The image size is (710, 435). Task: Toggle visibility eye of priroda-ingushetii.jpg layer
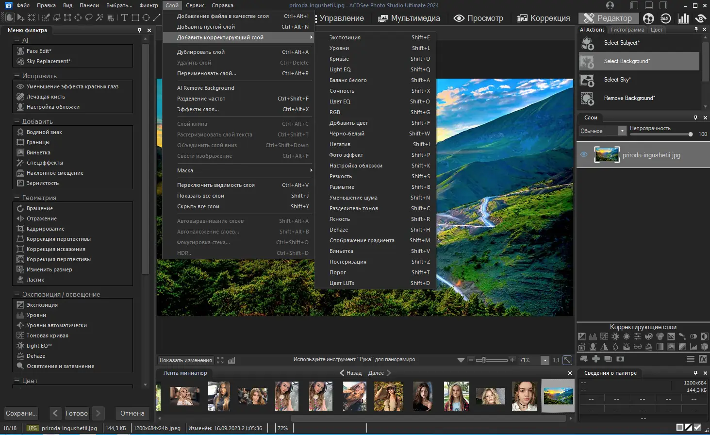coord(584,155)
